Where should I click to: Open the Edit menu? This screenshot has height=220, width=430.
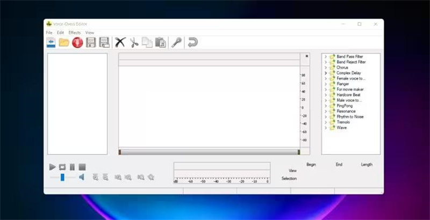(x=60, y=33)
